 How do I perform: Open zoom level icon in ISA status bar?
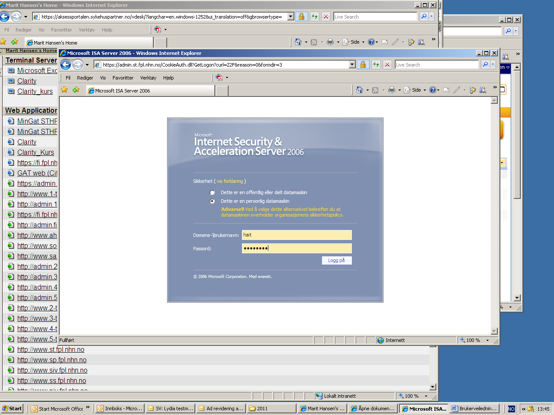coord(463,340)
